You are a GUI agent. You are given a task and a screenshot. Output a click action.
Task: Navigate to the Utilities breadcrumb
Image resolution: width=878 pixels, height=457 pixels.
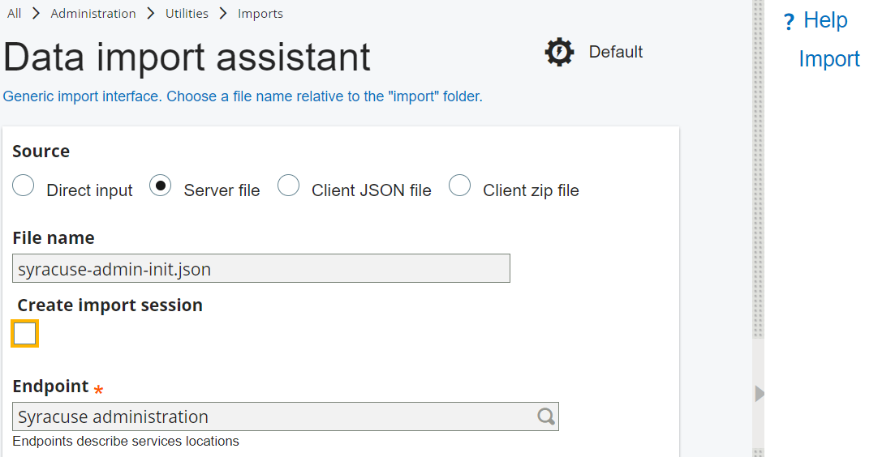point(187,14)
